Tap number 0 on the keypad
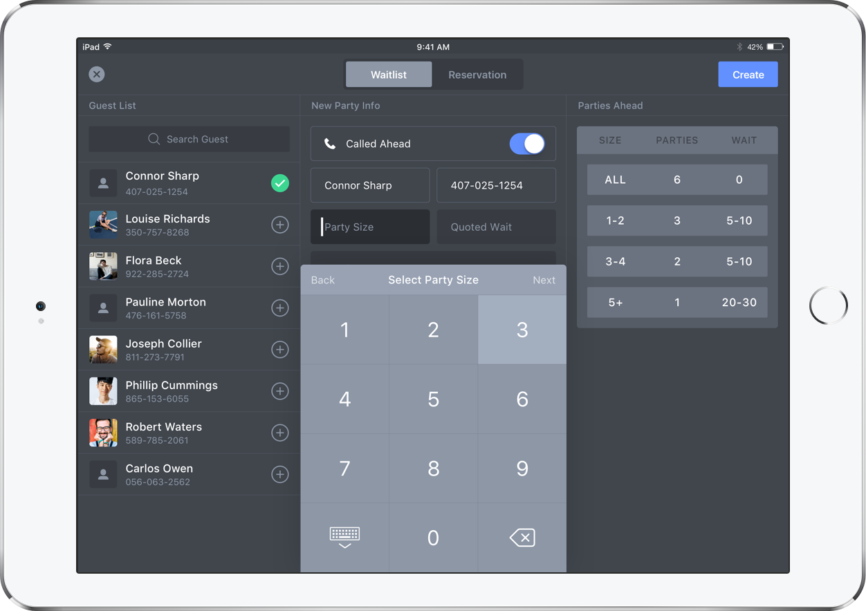 tap(433, 538)
